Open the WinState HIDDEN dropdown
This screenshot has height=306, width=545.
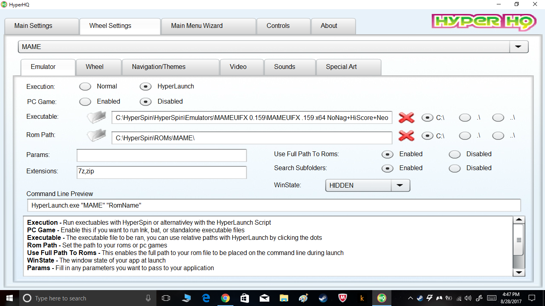tap(400, 186)
